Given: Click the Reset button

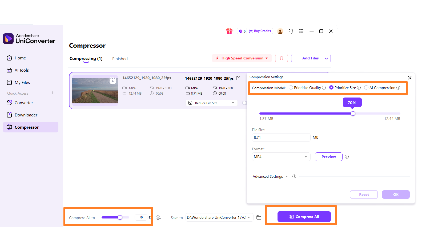Looking at the screenshot, I should (364, 195).
